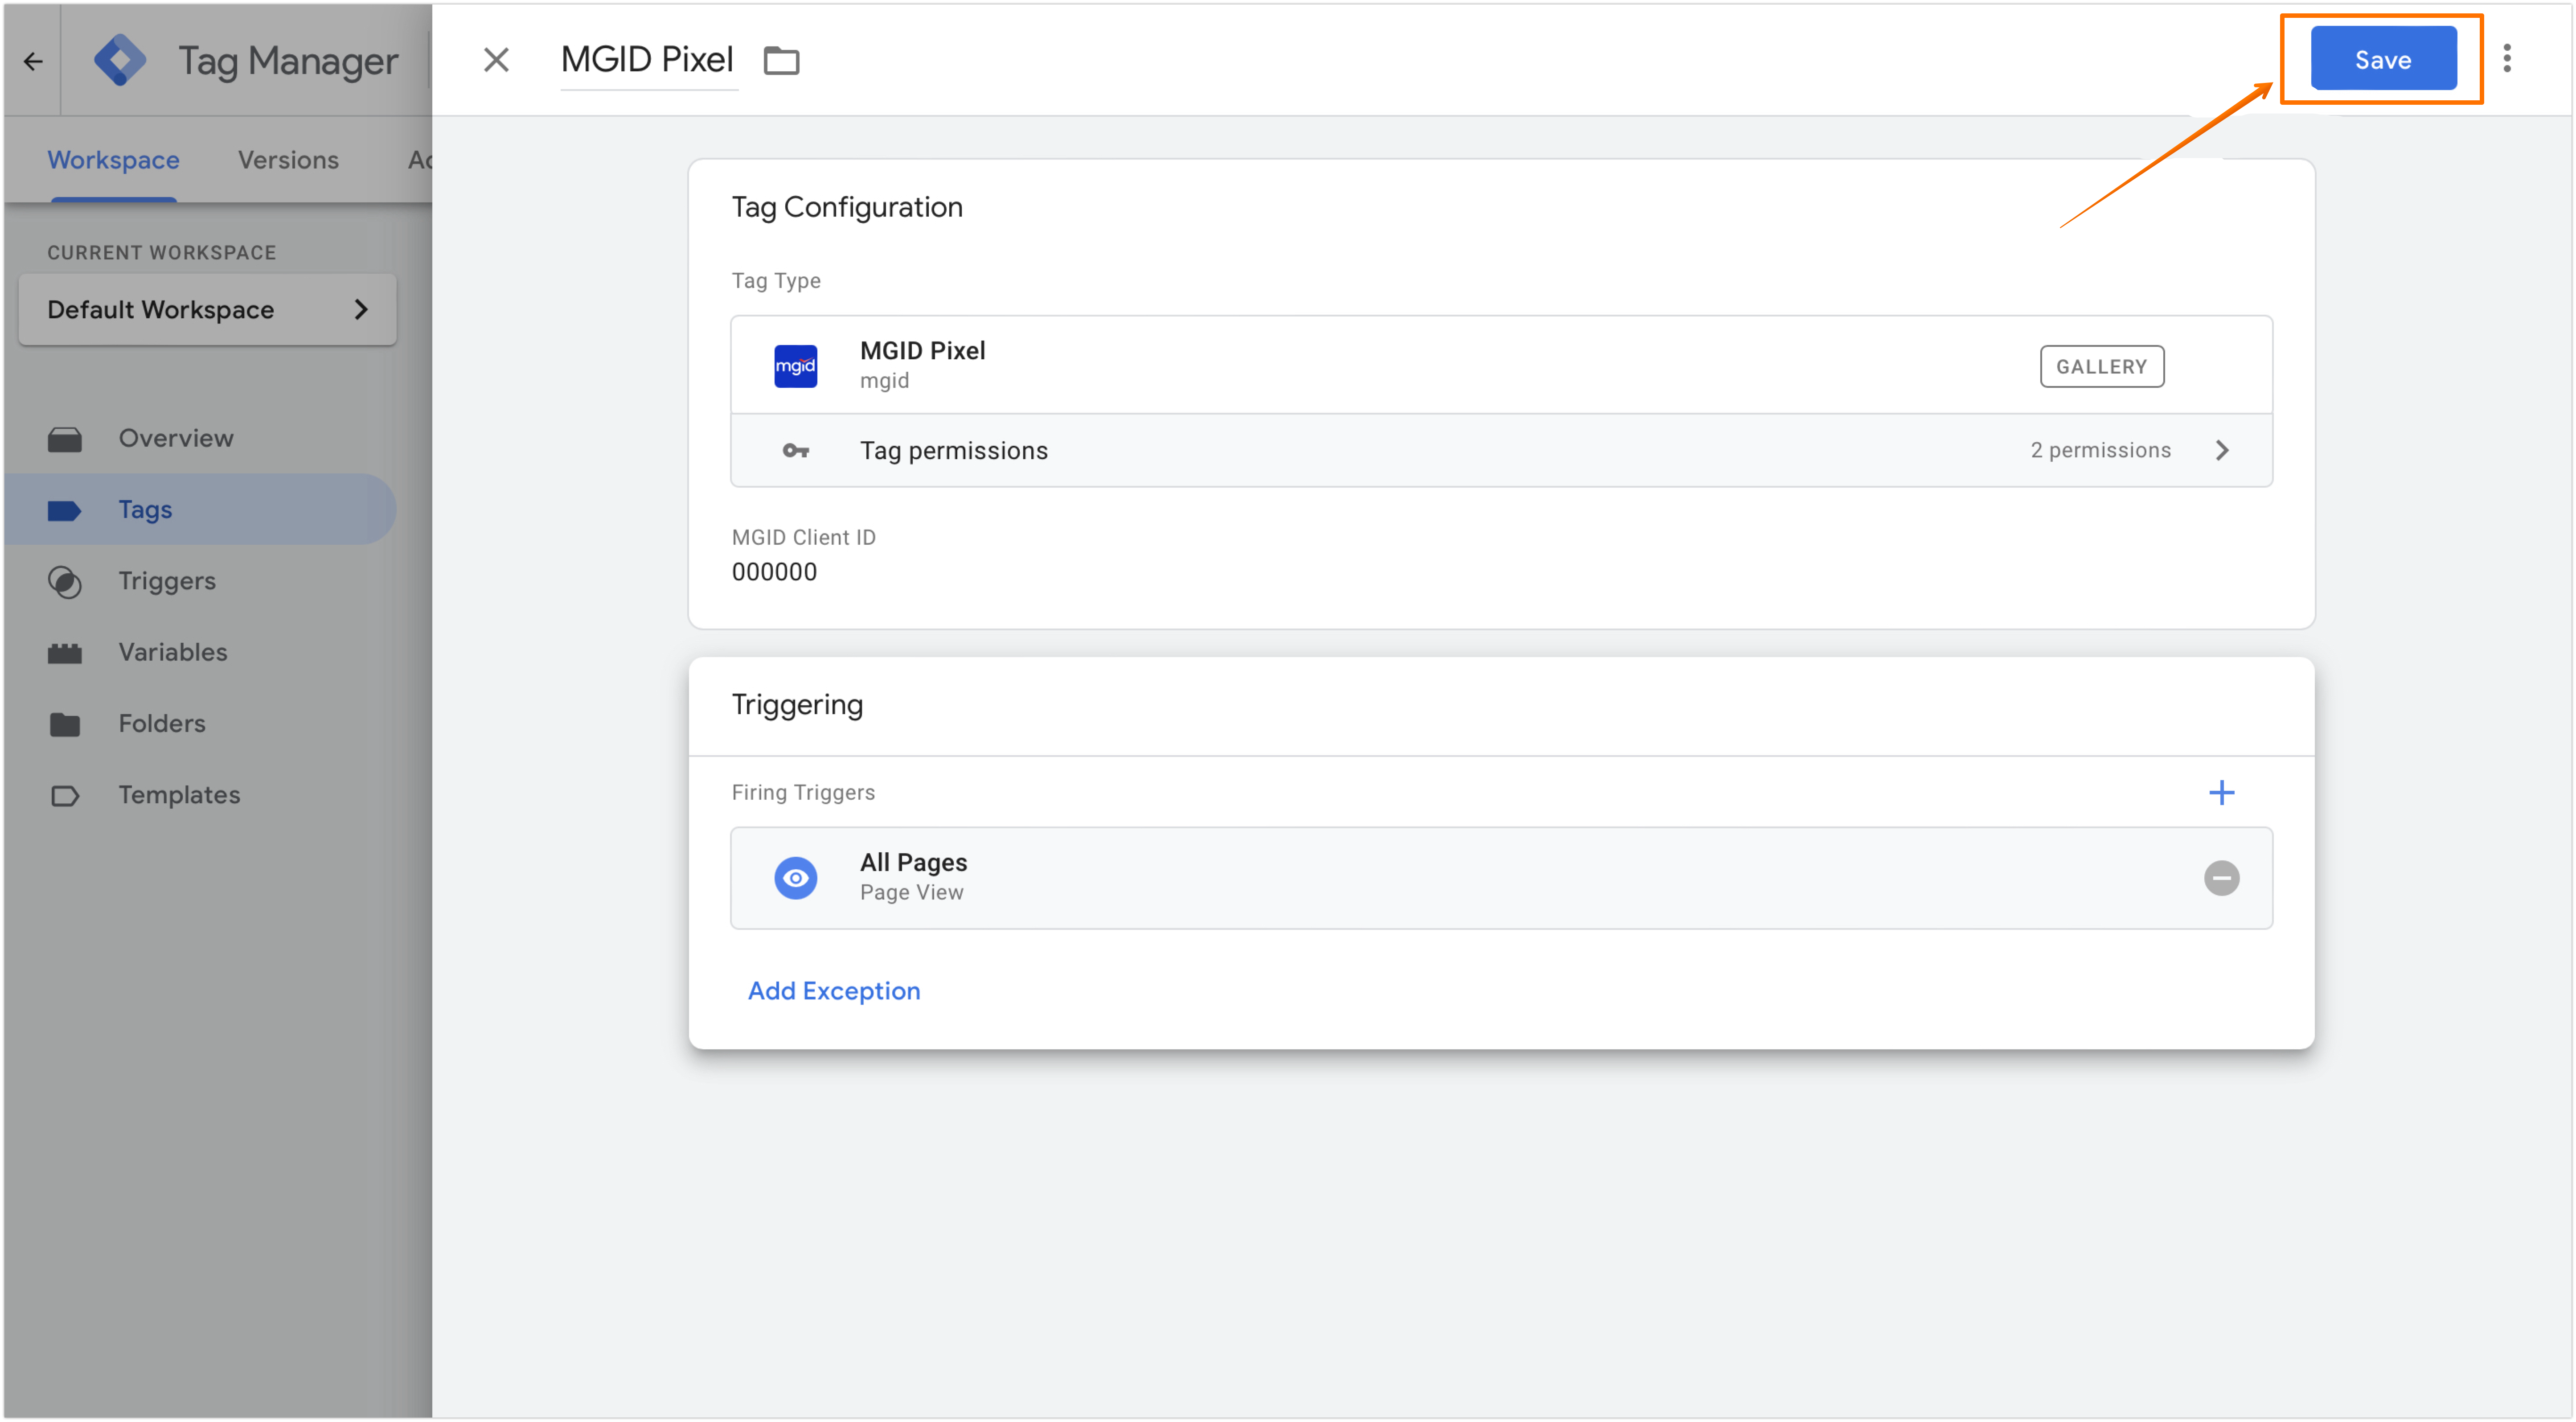This screenshot has height=1422, width=2576.
Task: Click the Add Exception link
Action: pyautogui.click(x=834, y=991)
